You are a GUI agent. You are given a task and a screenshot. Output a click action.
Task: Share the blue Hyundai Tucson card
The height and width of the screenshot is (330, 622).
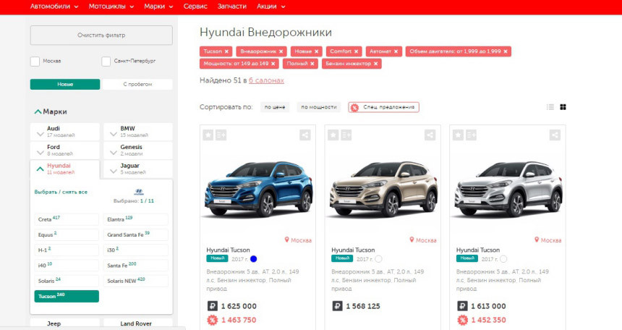click(305, 135)
